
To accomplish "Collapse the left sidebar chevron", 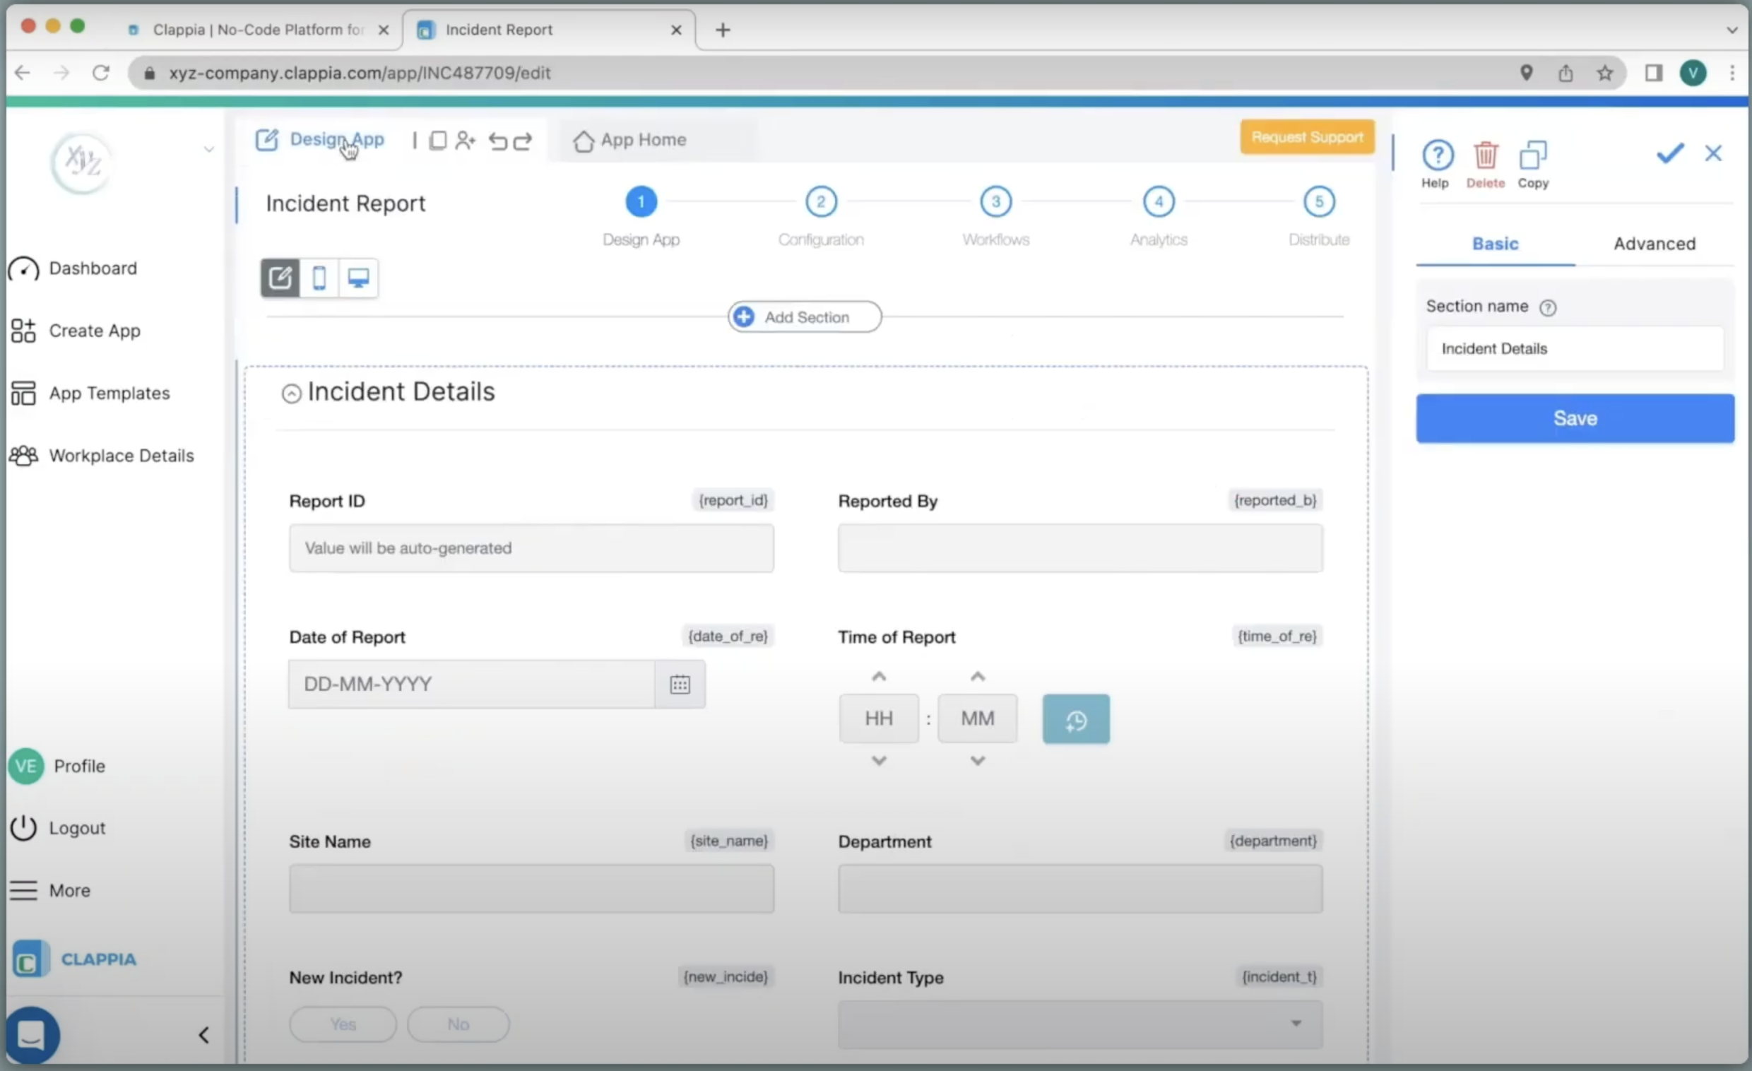I will (x=204, y=1035).
